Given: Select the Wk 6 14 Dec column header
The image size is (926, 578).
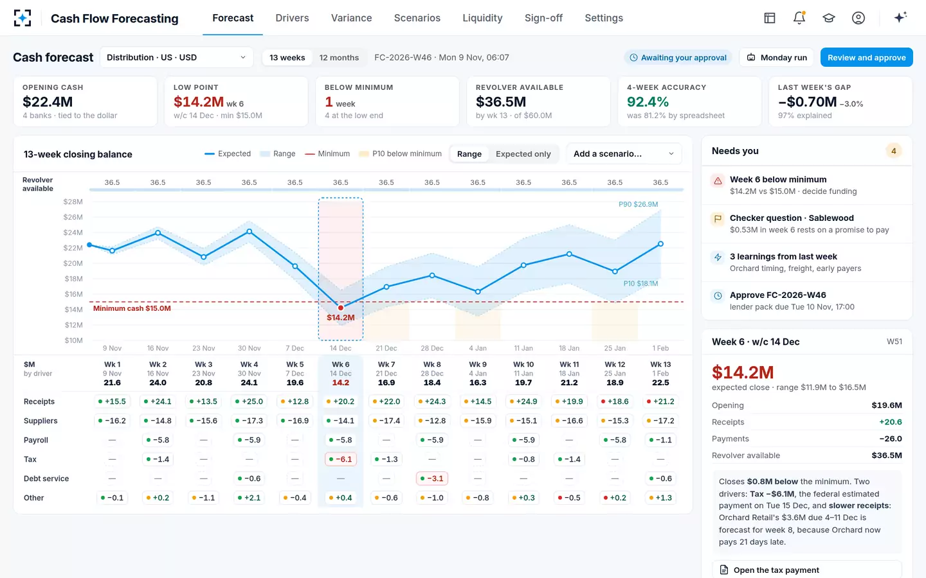Looking at the screenshot, I should coord(341,373).
